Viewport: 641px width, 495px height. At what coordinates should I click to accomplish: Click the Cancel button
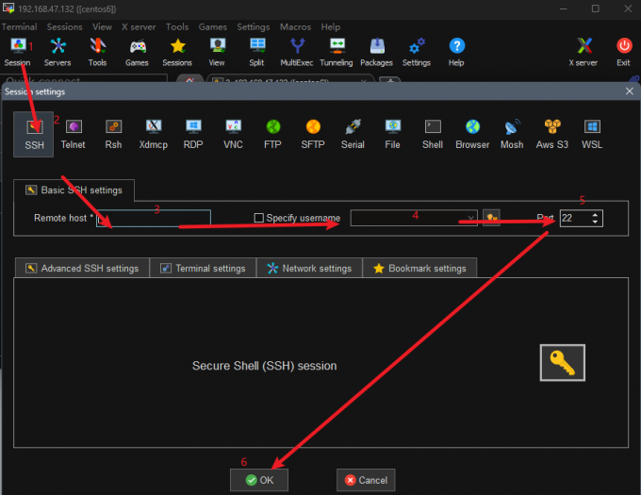[366, 480]
